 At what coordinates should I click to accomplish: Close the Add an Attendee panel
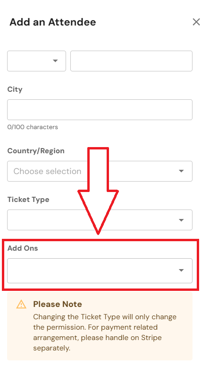point(196,22)
